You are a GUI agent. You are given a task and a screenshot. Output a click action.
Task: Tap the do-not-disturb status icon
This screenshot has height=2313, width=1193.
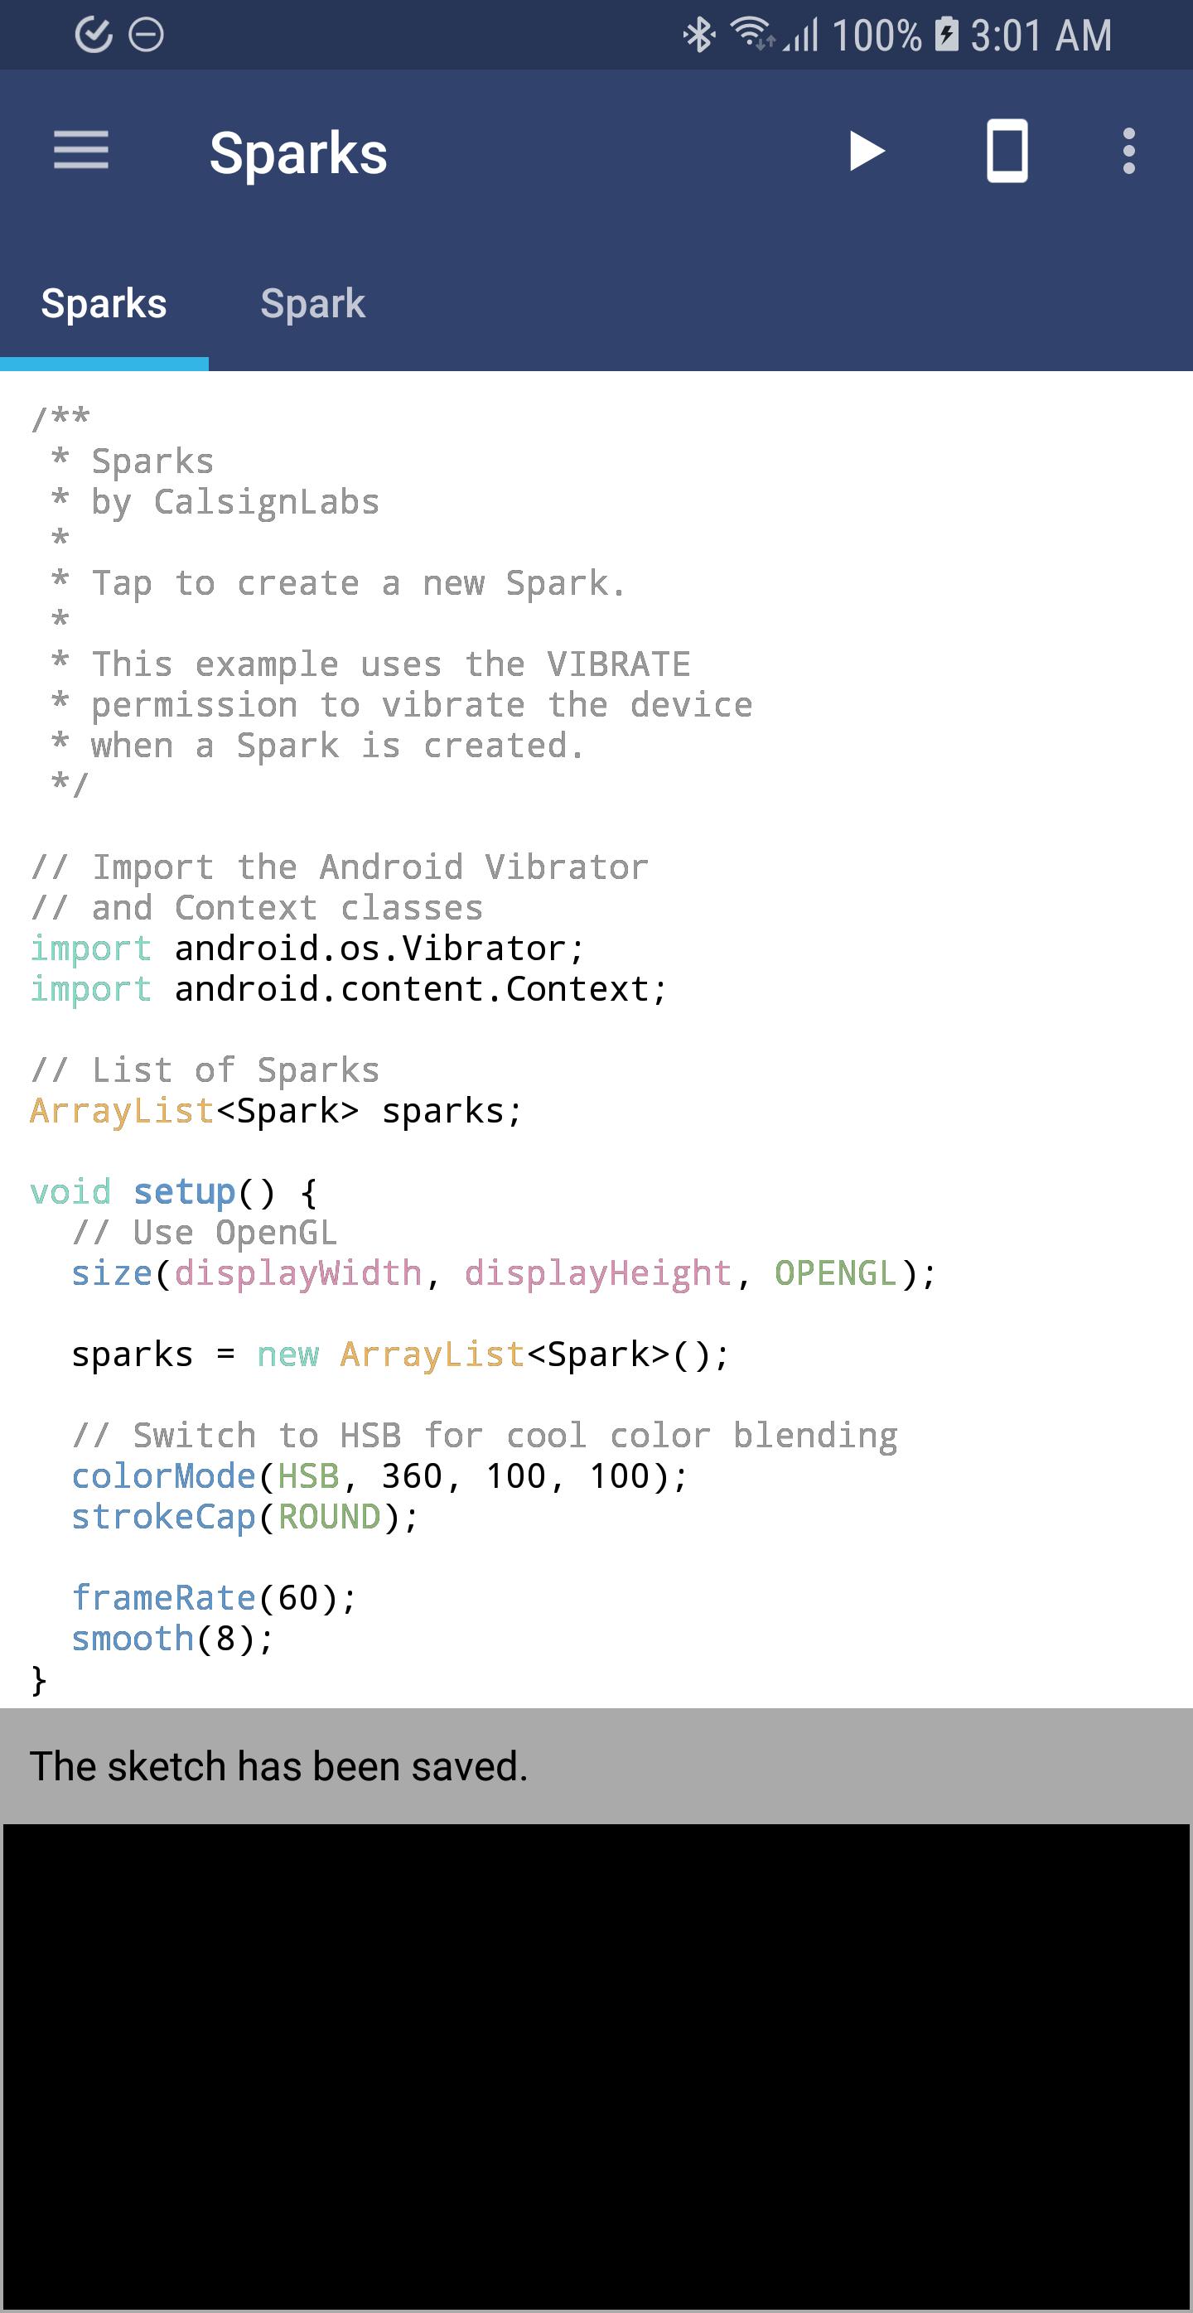click(147, 35)
